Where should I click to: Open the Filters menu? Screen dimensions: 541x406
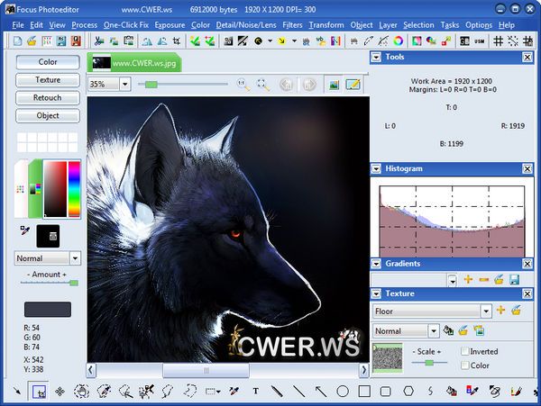pos(291,25)
